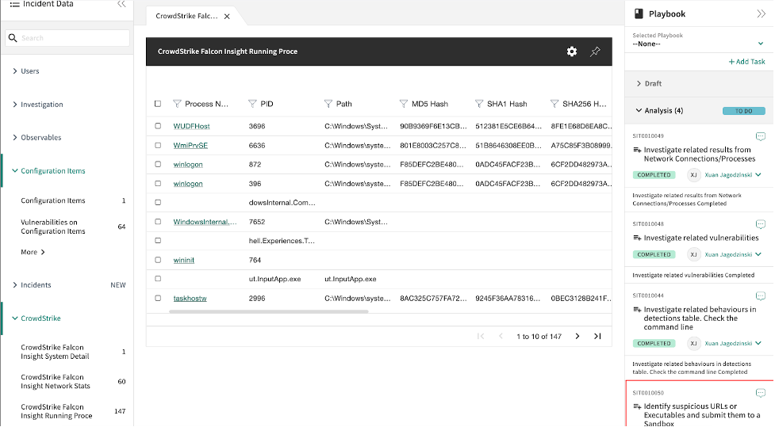Jump to first page of results
Viewport: 775px width, 427px height.
tap(481, 336)
